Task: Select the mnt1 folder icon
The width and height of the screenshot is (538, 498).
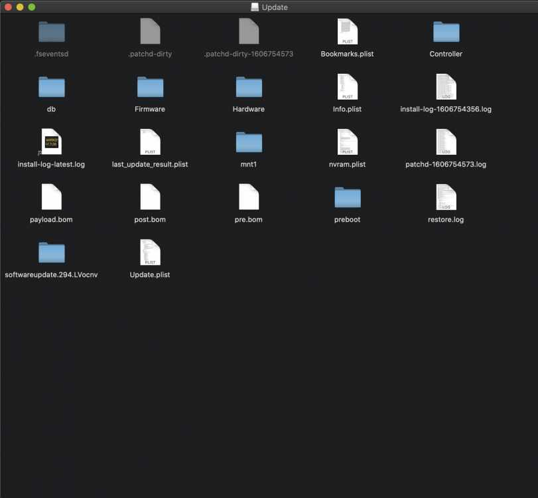Action: [249, 142]
